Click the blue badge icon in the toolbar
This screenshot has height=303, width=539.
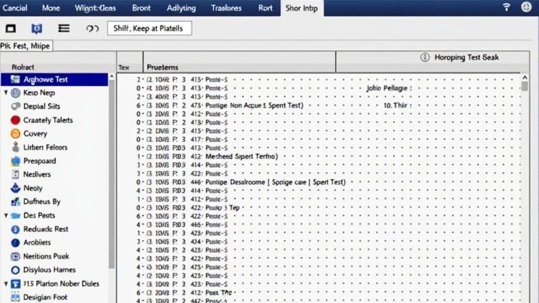point(37,28)
